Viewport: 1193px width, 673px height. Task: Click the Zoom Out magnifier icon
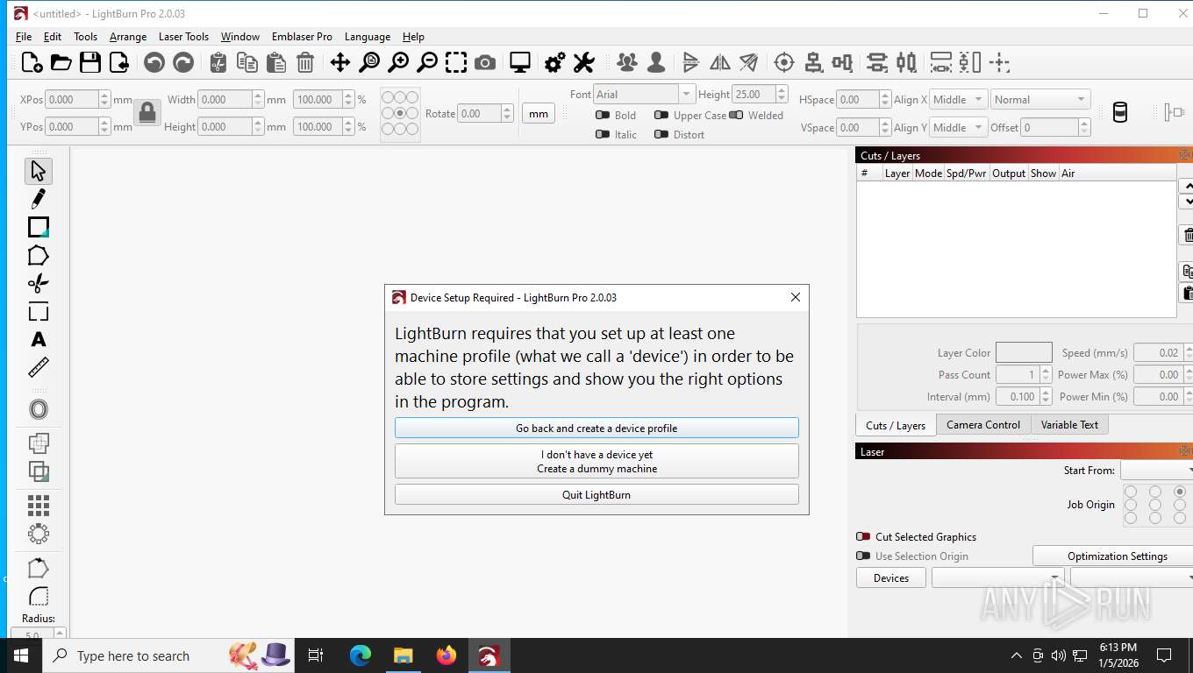click(427, 62)
